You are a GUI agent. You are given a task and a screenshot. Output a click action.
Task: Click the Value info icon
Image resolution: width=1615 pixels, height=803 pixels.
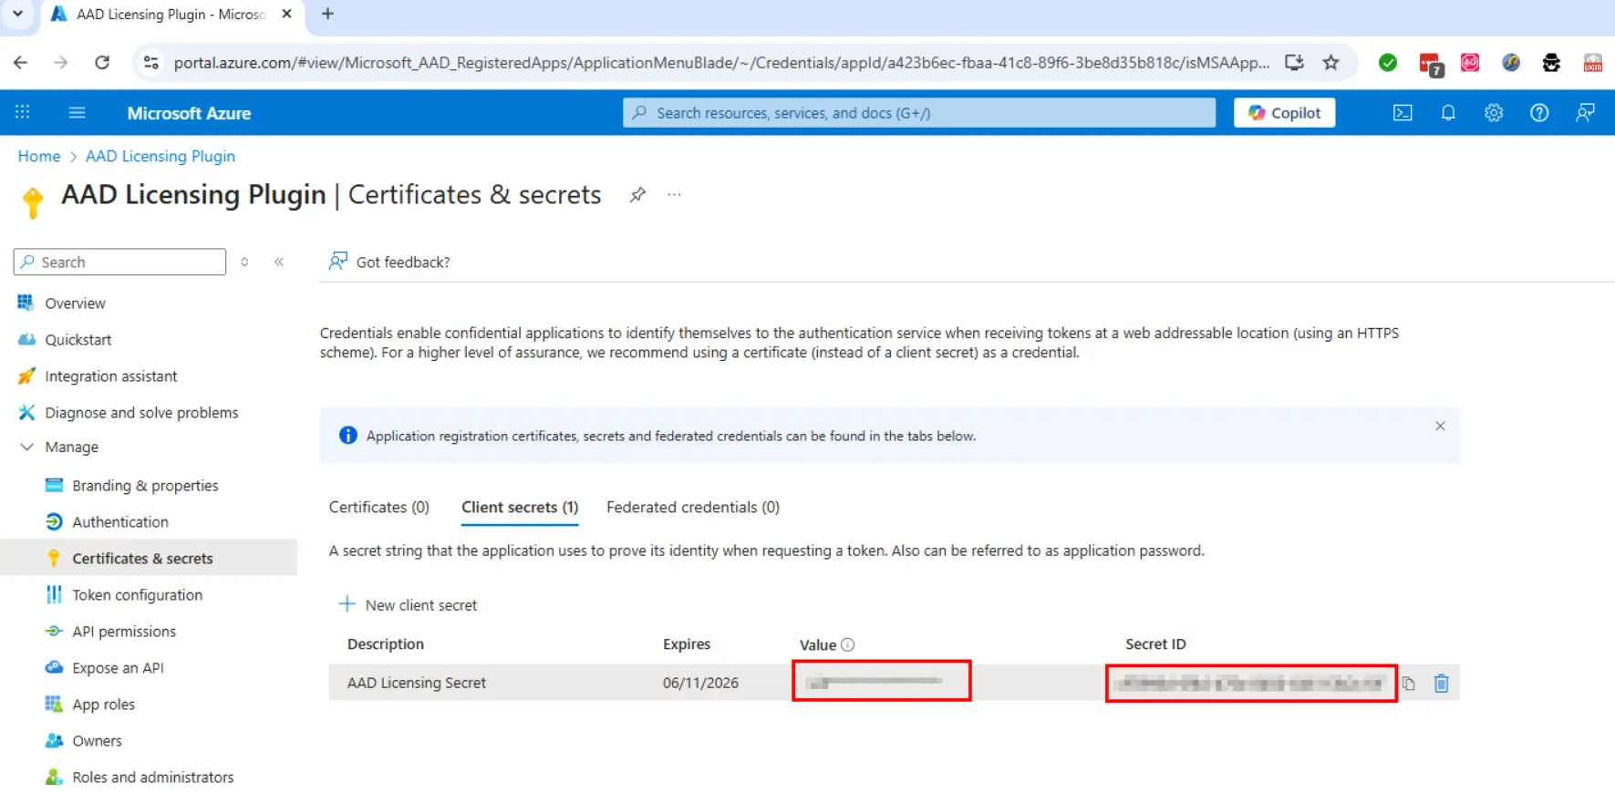pyautogui.click(x=848, y=645)
